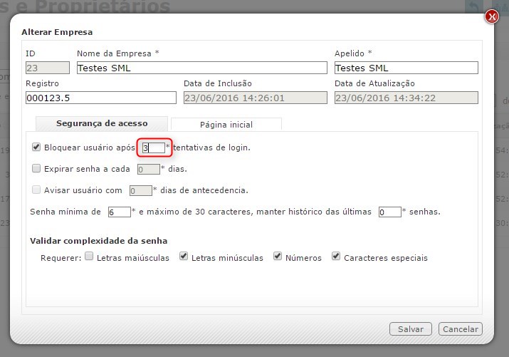This screenshot has height=357, width=509.
Task: Uncheck Caracteres especiais checkbox
Action: click(x=336, y=257)
